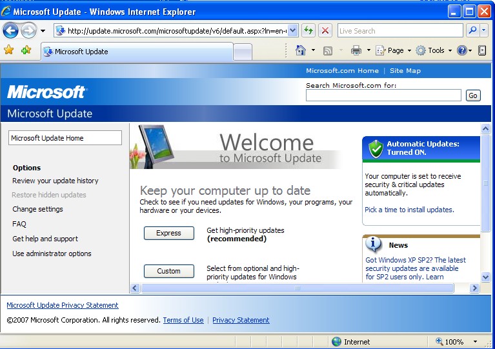
Task: Print the page with printer icon
Action: 356,50
